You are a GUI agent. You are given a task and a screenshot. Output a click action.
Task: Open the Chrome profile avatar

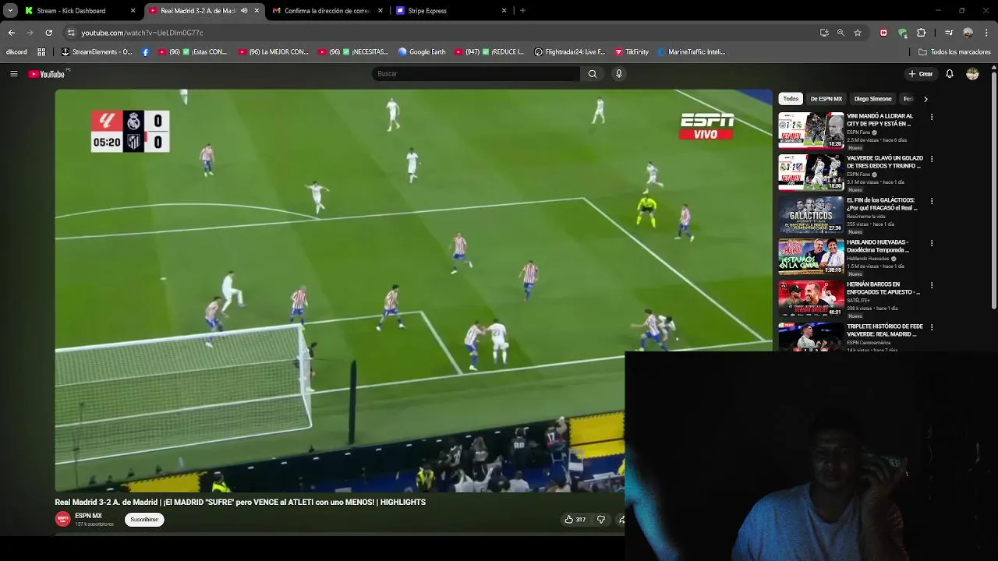point(968,33)
